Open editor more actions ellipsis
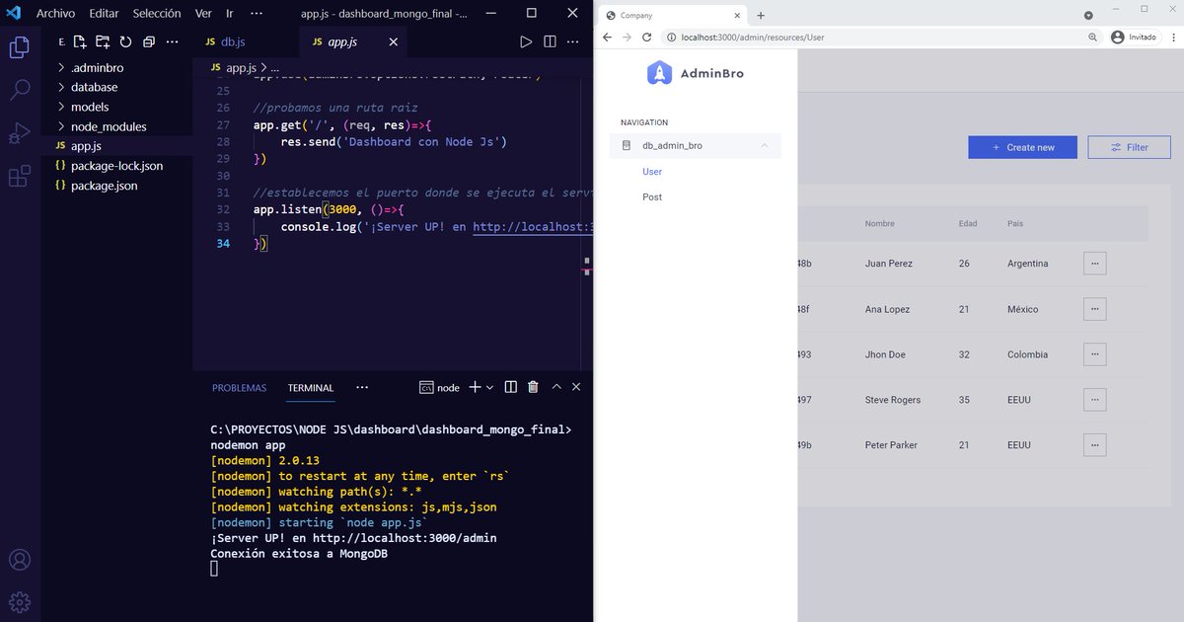The width and height of the screenshot is (1184, 622). [574, 42]
